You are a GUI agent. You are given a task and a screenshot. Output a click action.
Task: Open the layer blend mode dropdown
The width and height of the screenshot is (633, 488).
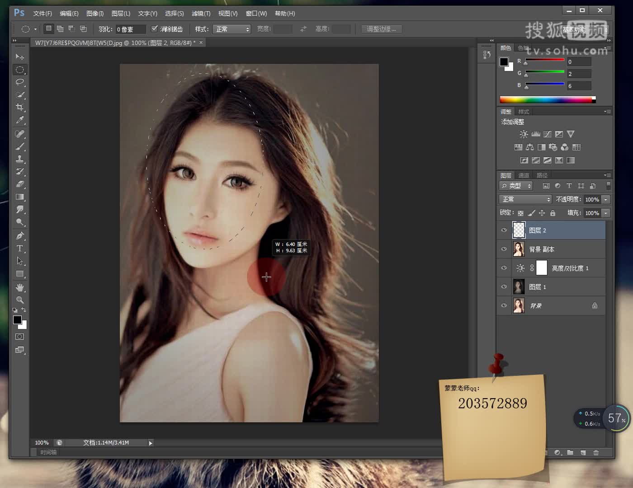point(525,199)
